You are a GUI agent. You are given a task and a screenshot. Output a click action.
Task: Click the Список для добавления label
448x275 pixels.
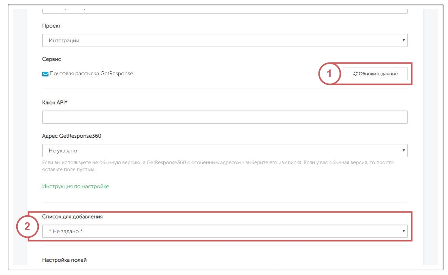pyautogui.click(x=72, y=217)
